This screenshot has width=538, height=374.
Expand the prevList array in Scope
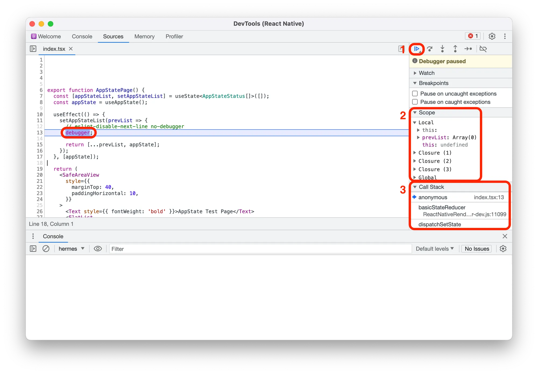tap(419, 137)
